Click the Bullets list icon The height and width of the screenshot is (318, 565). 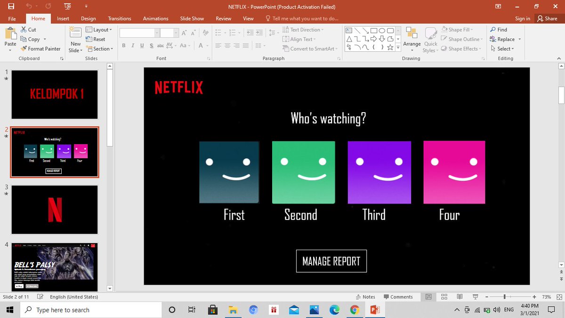pos(218,33)
